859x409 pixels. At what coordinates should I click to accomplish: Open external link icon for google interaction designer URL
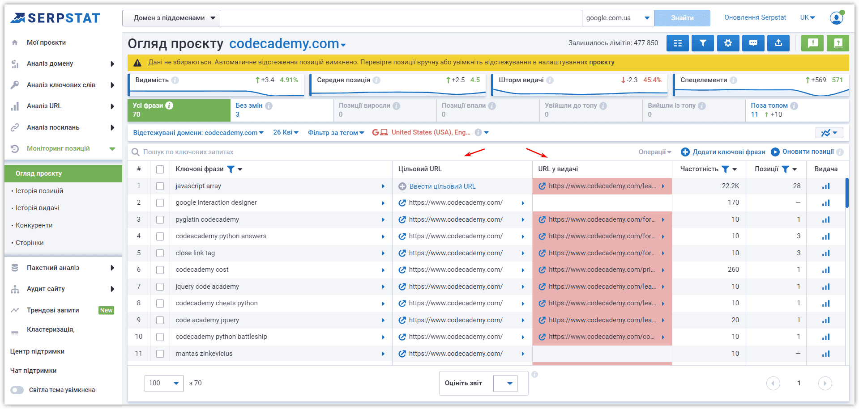pos(402,203)
